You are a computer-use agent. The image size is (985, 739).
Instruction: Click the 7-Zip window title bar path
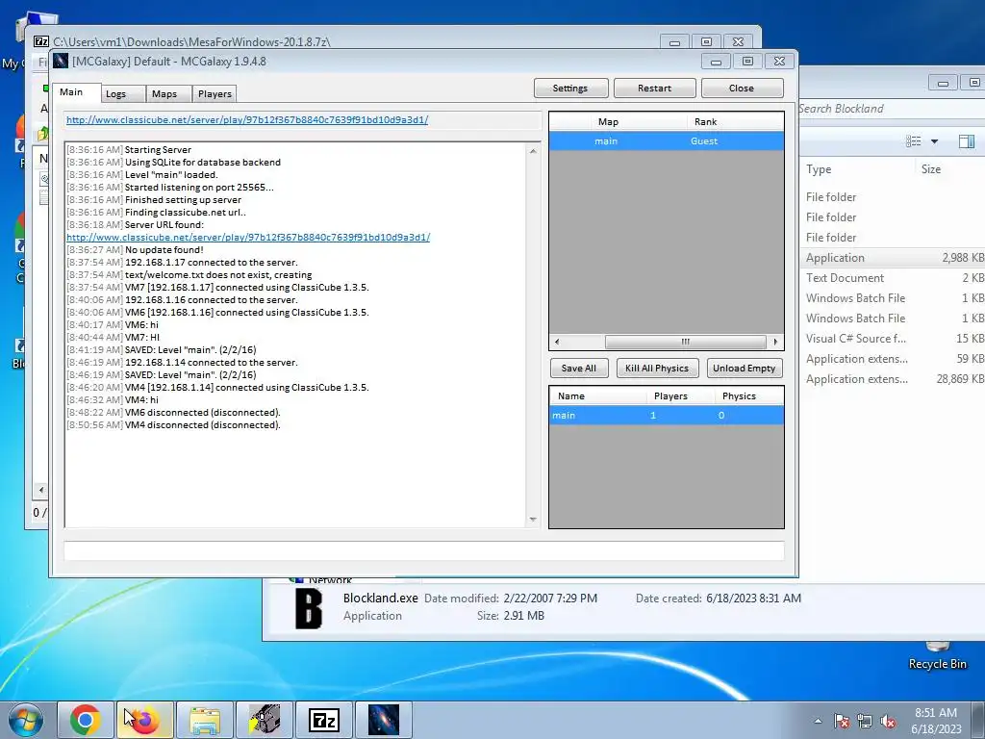[x=191, y=42]
